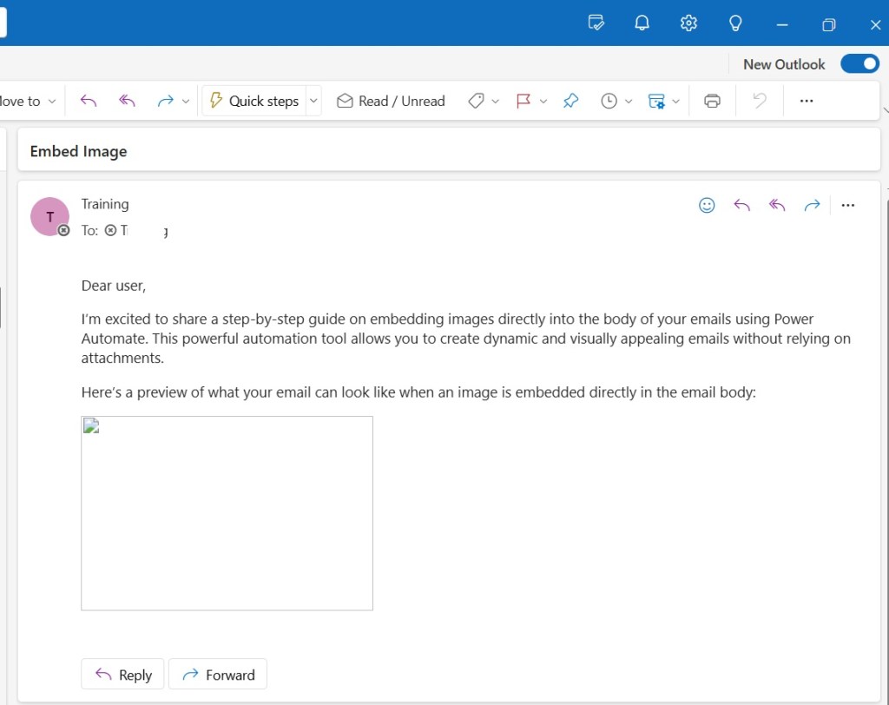The width and height of the screenshot is (889, 705).
Task: Pin this email to the top
Action: pyautogui.click(x=570, y=101)
